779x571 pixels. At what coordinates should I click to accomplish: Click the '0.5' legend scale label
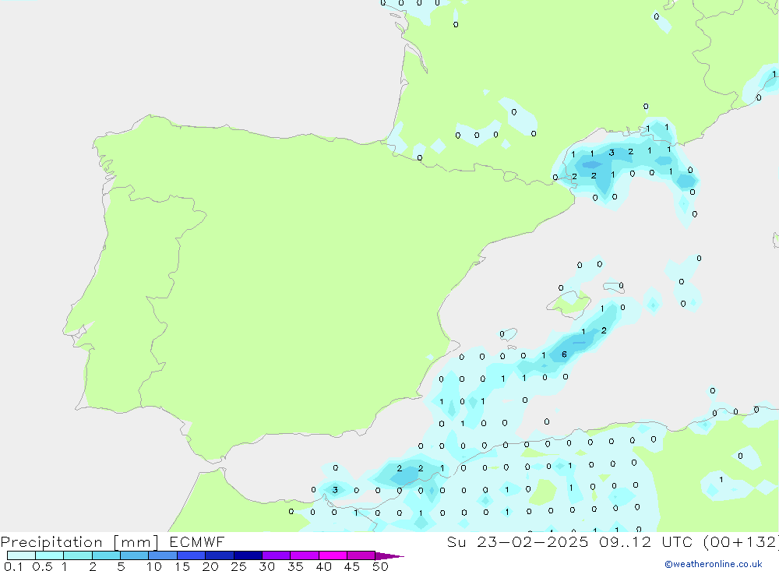[42, 566]
